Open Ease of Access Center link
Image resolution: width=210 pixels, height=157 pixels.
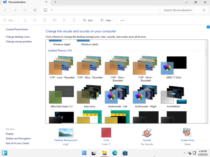17,143
